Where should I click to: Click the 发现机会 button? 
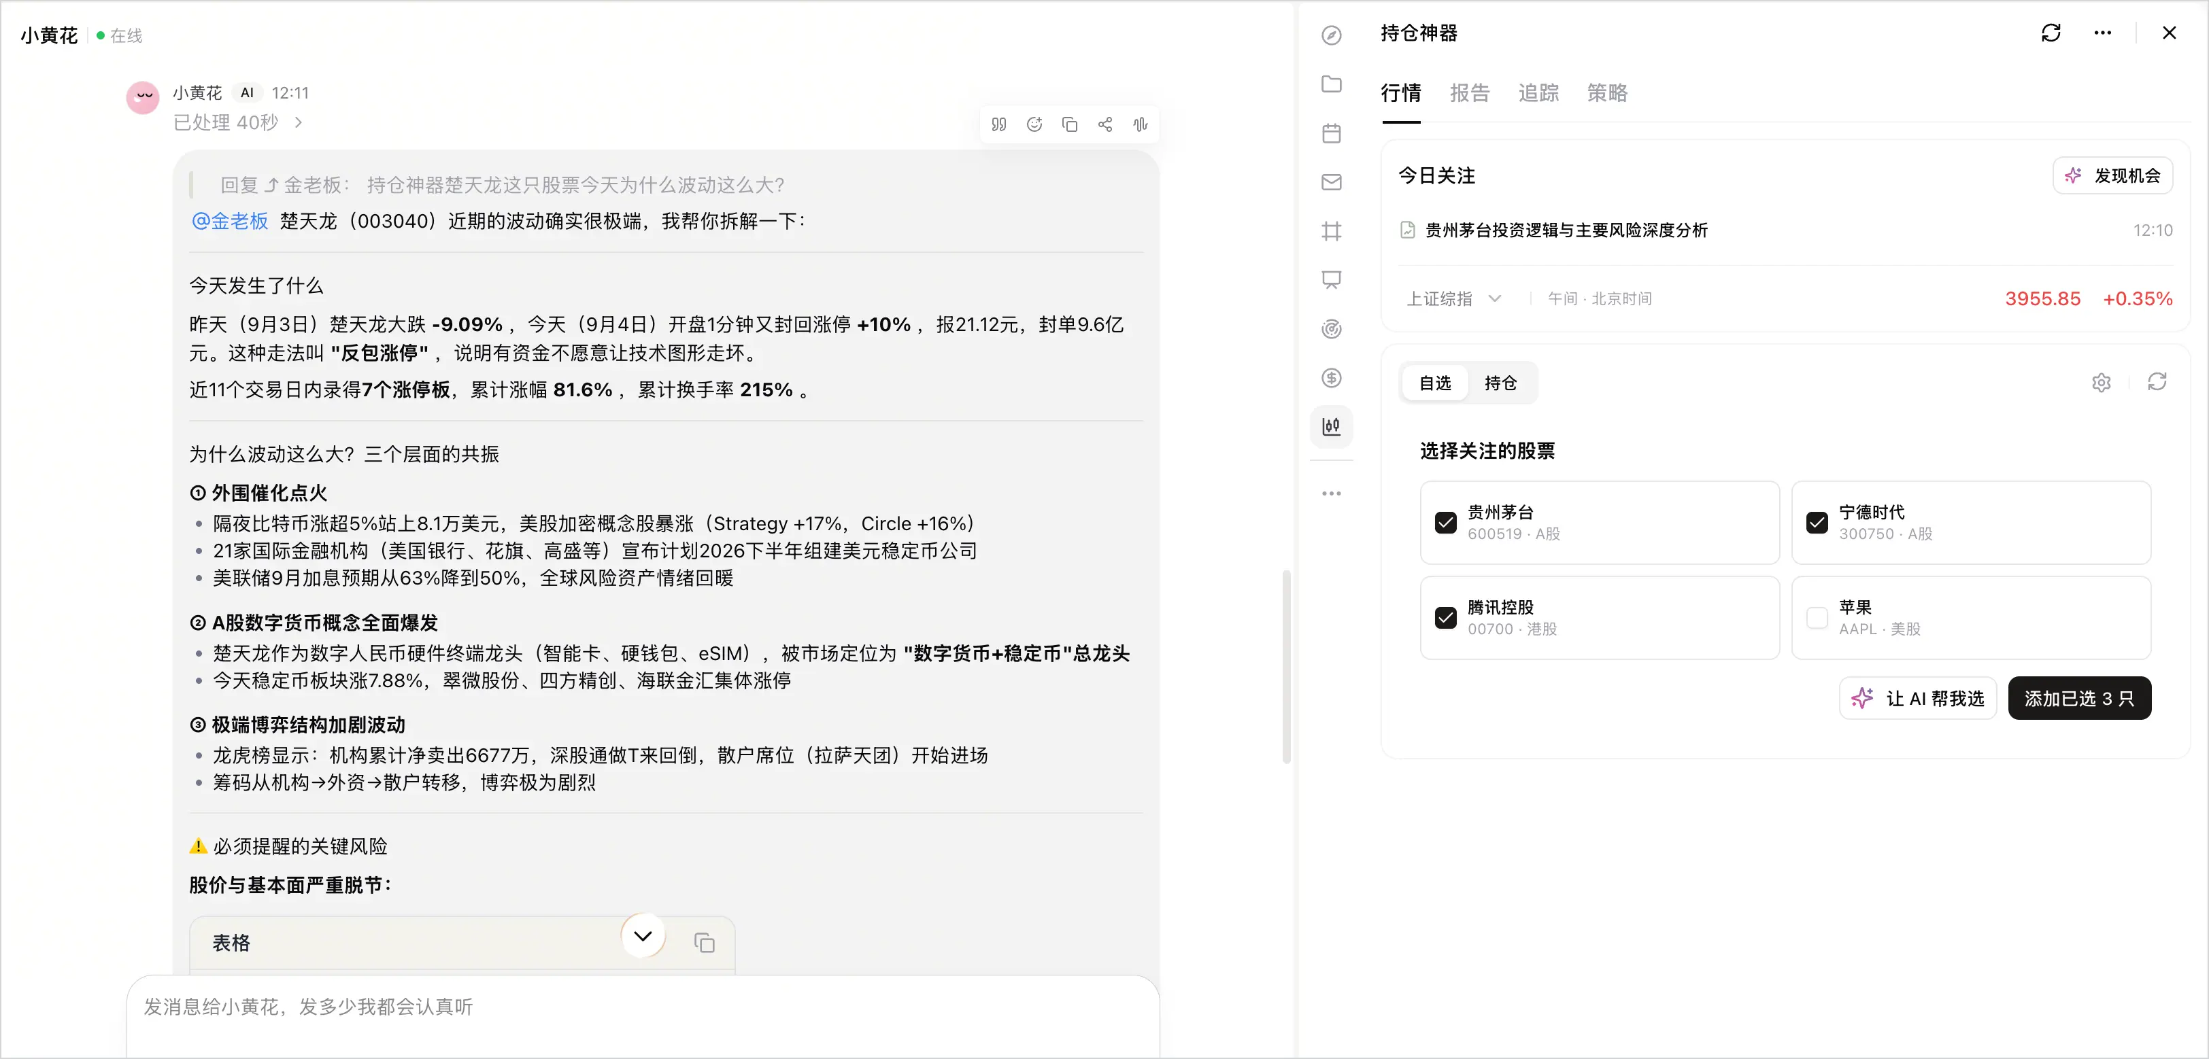click(x=2112, y=175)
